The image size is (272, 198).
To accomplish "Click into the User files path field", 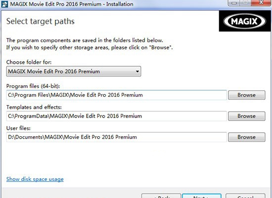I will [x=117, y=137].
